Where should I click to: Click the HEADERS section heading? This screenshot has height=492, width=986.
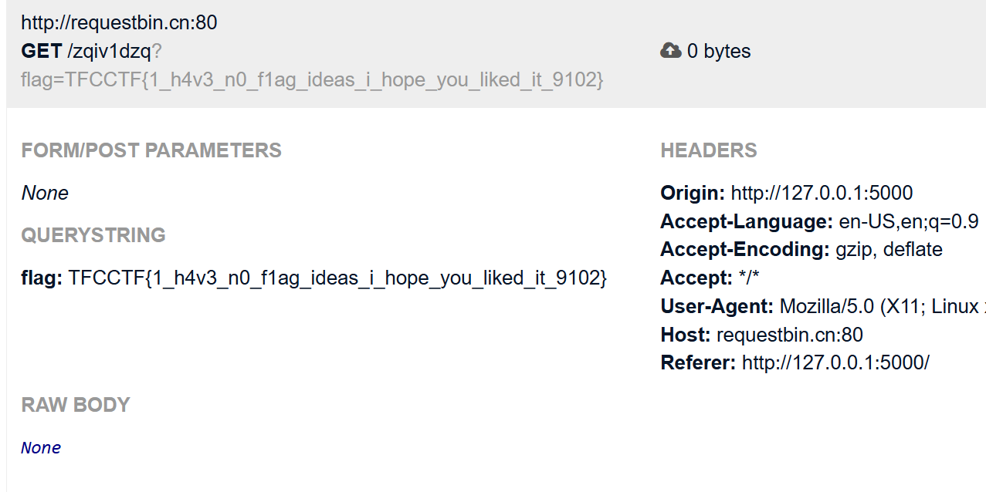[x=709, y=151]
